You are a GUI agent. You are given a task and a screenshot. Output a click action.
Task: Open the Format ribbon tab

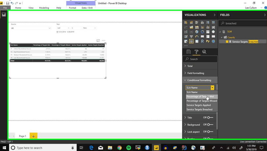point(72,8)
